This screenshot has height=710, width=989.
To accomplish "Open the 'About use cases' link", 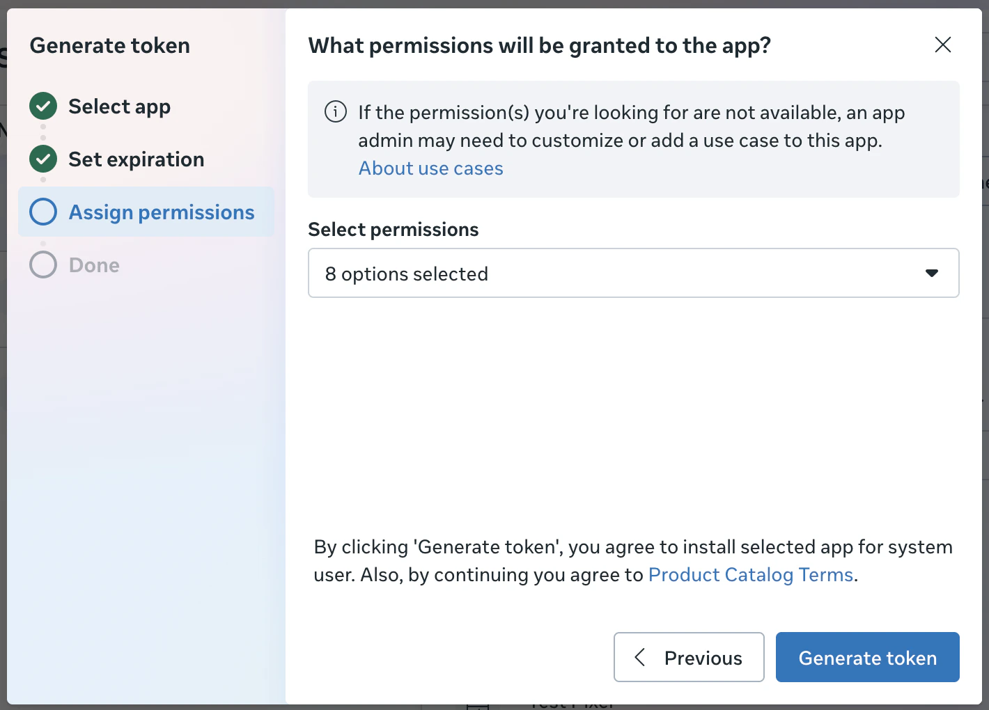I will coord(430,168).
